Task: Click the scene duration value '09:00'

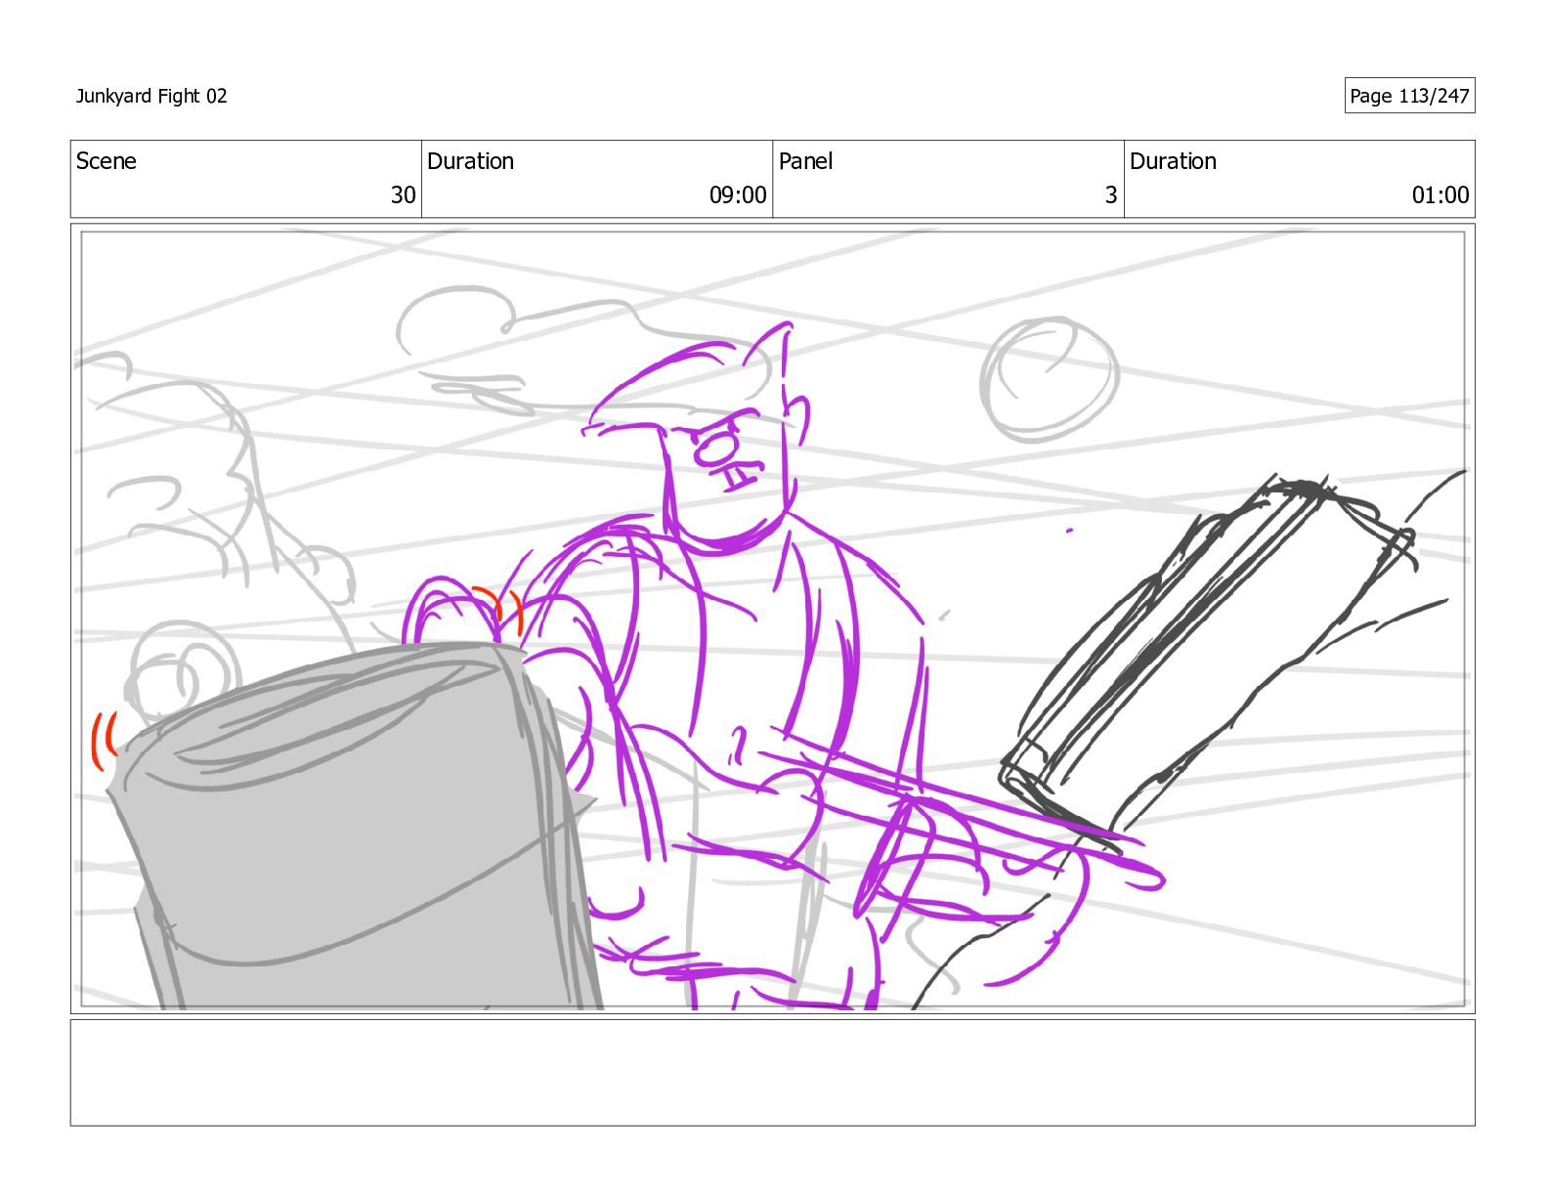Action: 738,195
